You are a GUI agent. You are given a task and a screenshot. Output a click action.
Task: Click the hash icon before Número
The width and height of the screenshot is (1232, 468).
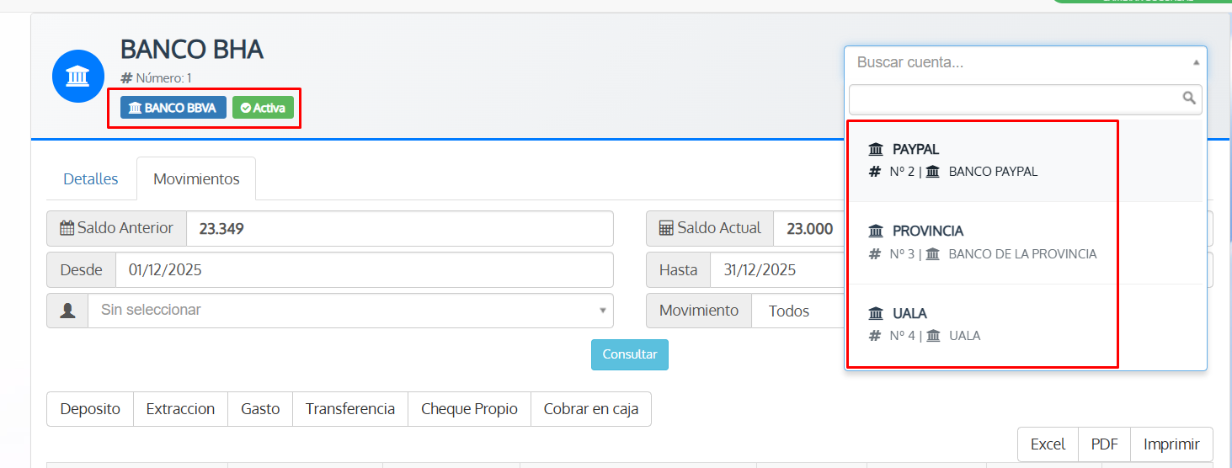[127, 78]
